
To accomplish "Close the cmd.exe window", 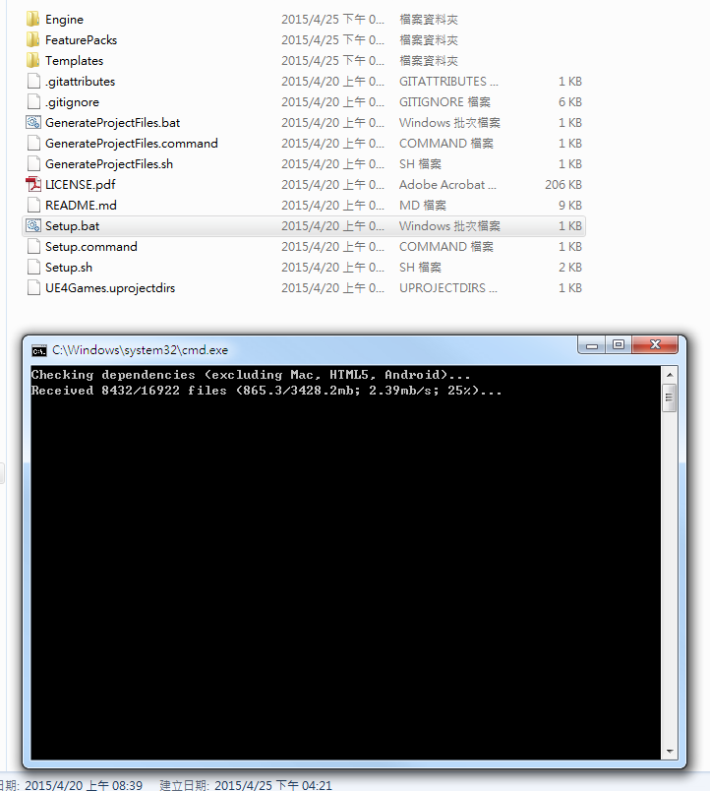I will [x=655, y=345].
